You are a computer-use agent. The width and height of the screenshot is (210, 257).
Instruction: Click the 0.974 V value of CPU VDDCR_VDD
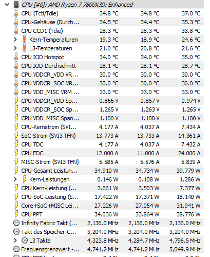pyautogui.click(x=191, y=101)
